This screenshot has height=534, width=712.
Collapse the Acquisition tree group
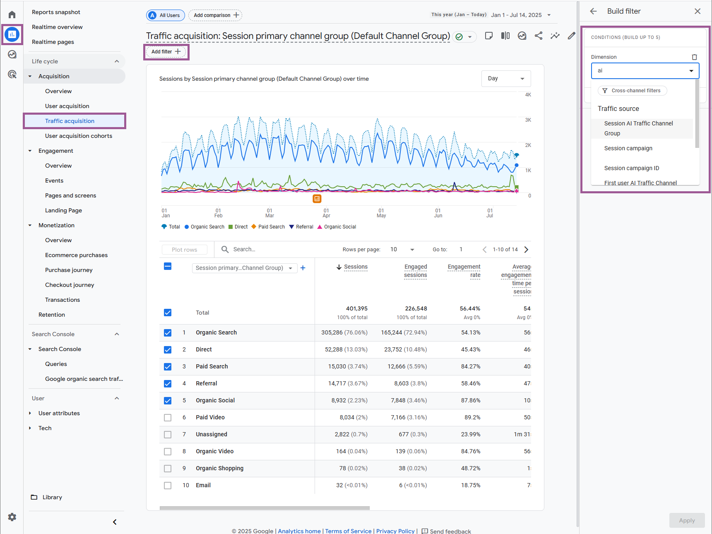point(30,76)
